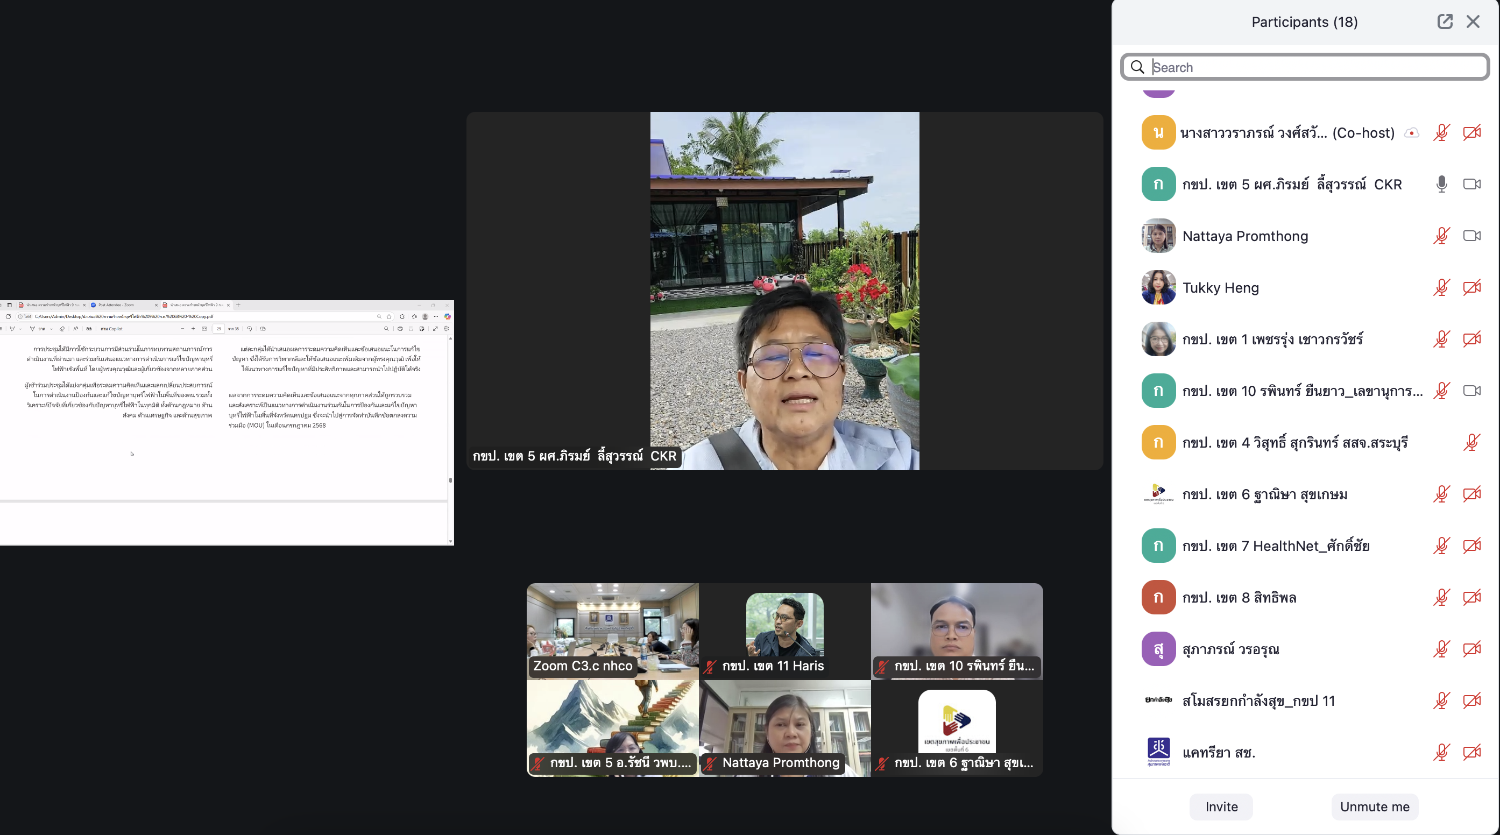Screen dimensions: 1500x835
Task: Click the participant Search field
Action: click(x=1304, y=68)
